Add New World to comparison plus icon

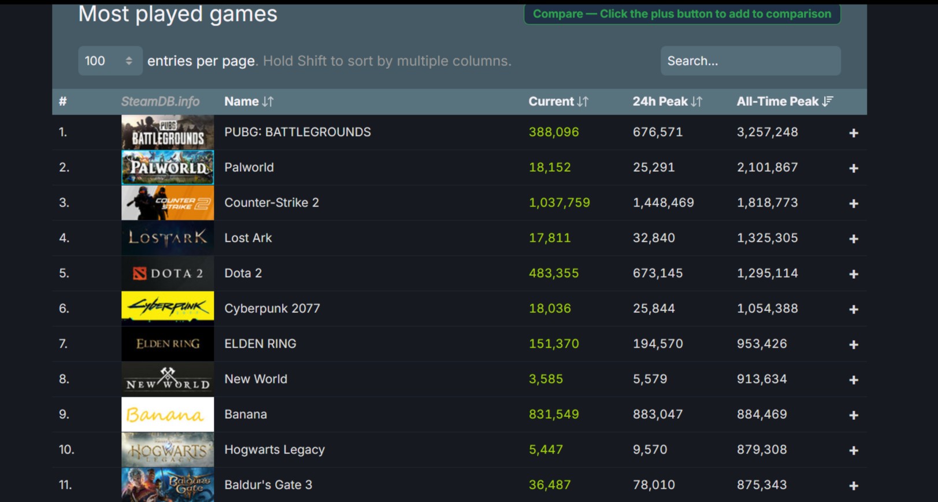853,380
